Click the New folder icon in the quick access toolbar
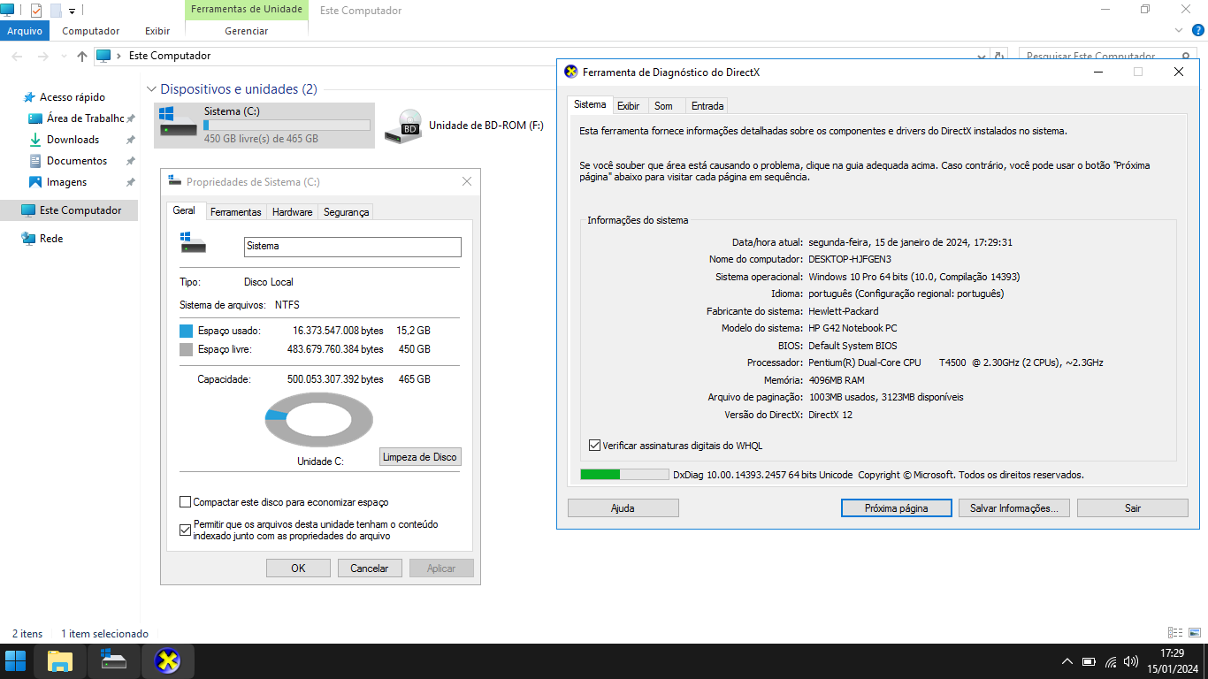This screenshot has width=1208, height=679. coord(56,11)
